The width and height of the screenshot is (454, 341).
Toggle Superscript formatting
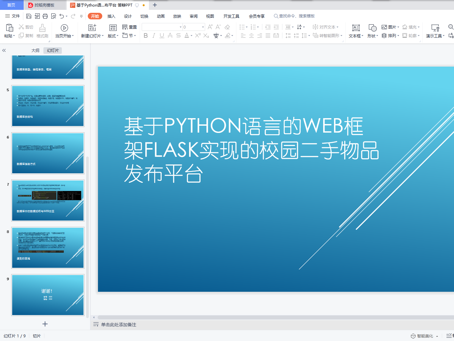[198, 36]
